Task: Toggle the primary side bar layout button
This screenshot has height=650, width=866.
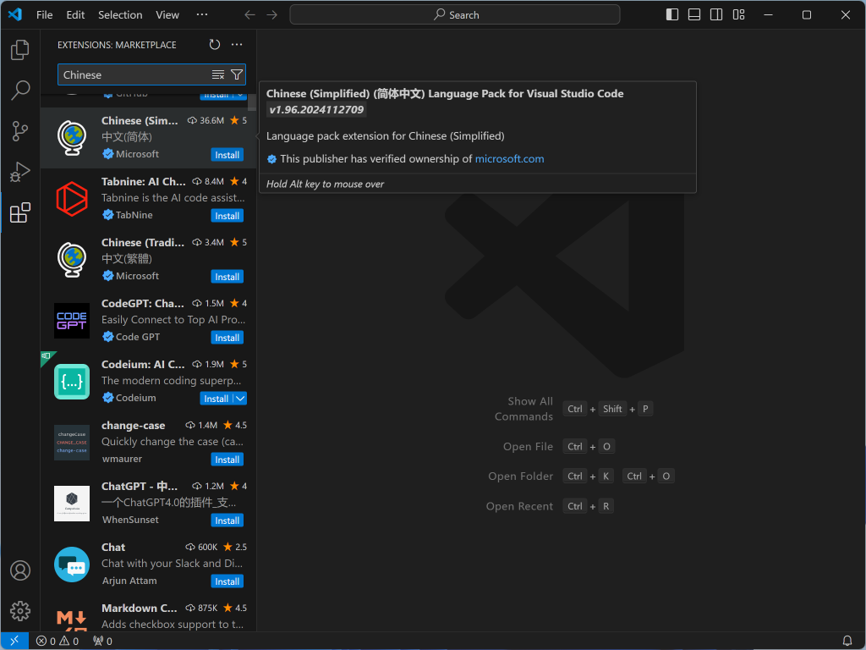Action: [672, 14]
